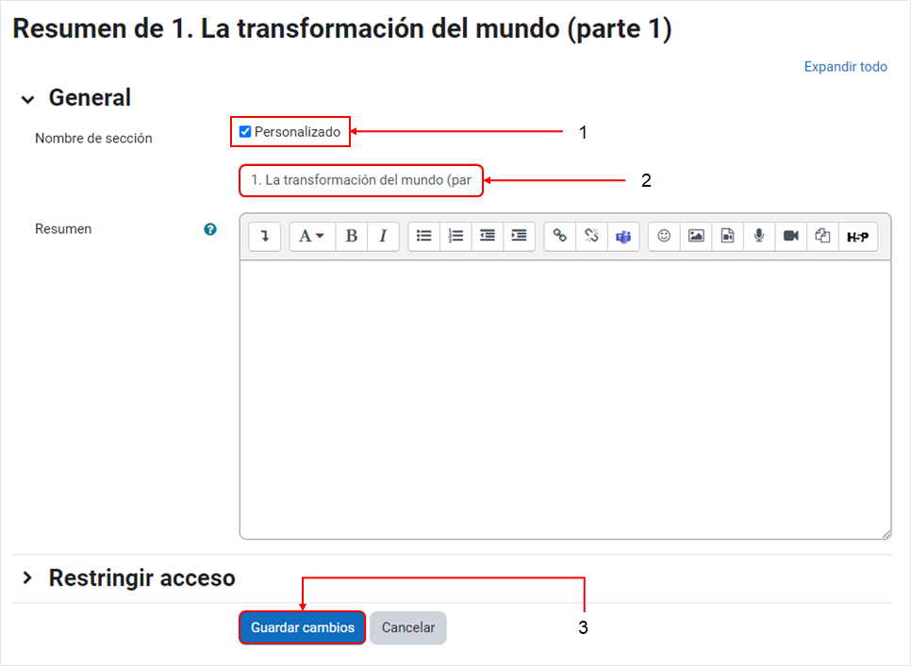Save with the Guardar cambios button
This screenshot has height=666, width=911.
point(302,627)
